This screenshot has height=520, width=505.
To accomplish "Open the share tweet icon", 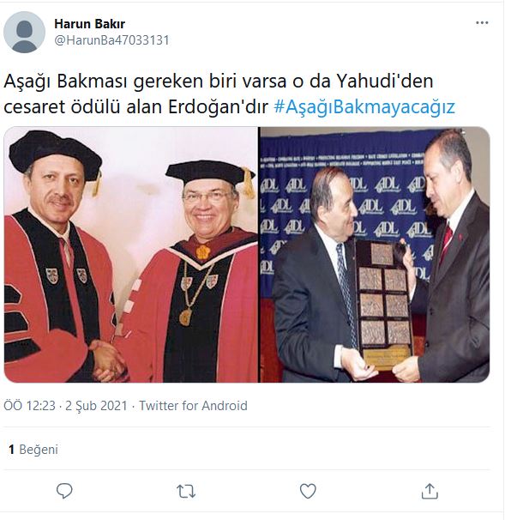I will (x=430, y=491).
